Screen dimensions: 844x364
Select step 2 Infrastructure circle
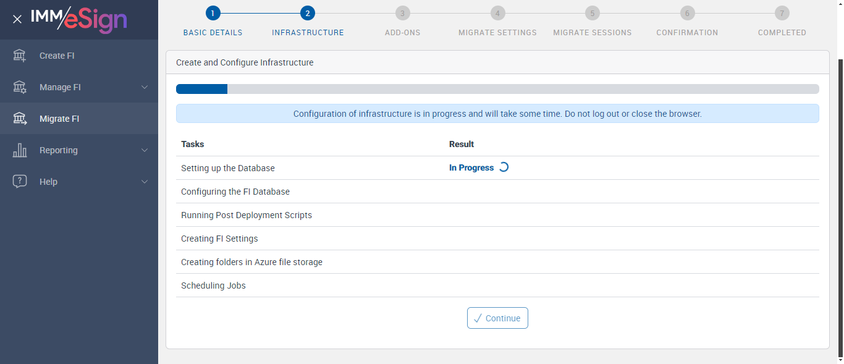click(x=308, y=14)
